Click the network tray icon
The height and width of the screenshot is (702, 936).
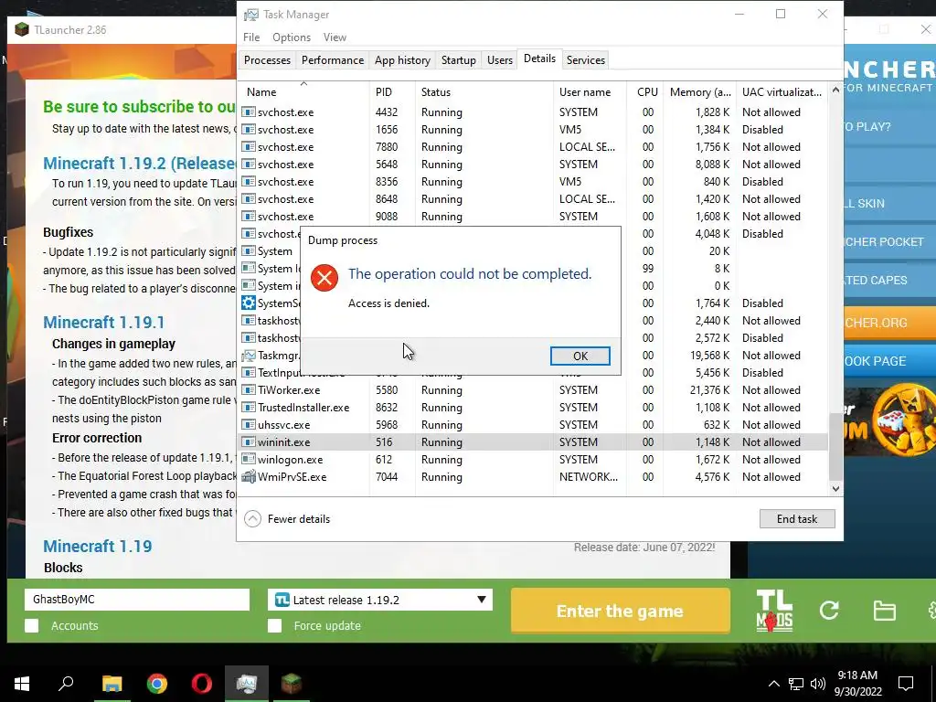796,684
